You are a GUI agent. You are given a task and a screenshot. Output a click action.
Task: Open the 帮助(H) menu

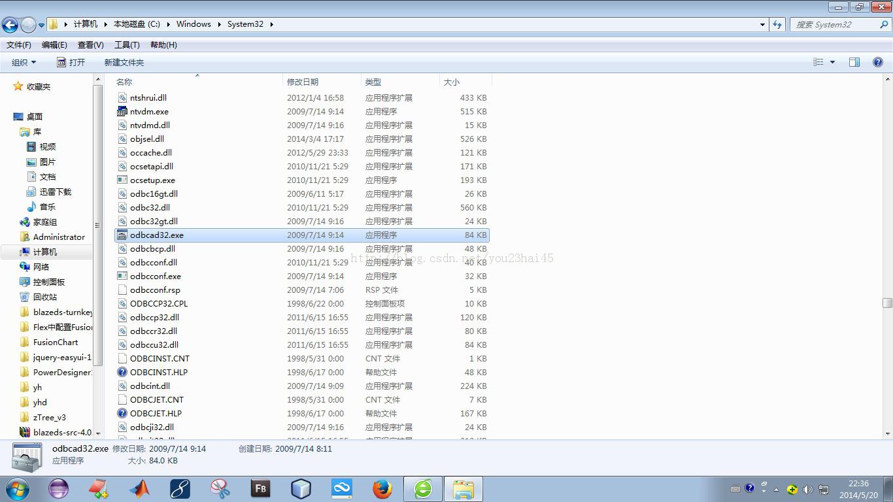163,45
